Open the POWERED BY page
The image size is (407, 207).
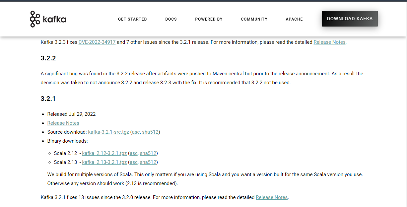click(209, 19)
